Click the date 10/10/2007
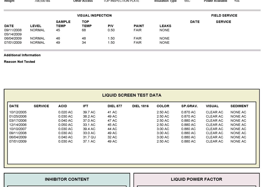 (x=18, y=129)
